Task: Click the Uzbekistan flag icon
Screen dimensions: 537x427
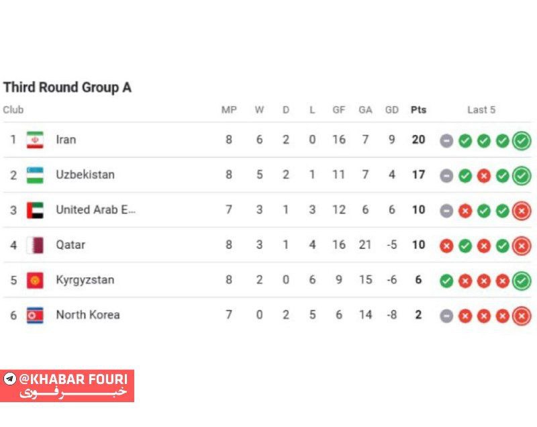Action: [35, 175]
